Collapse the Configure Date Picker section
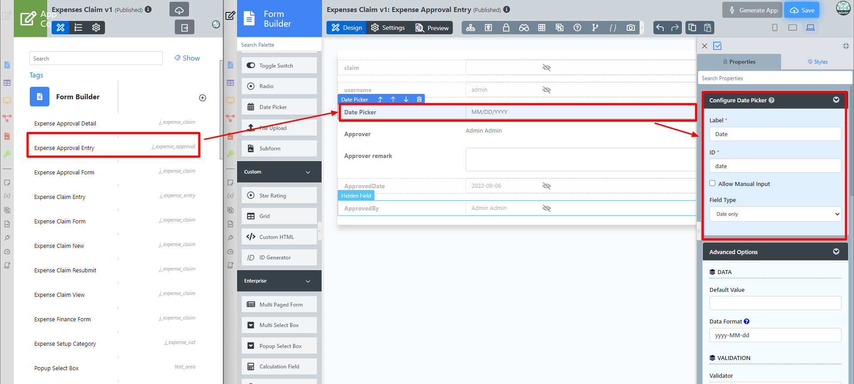 click(836, 100)
